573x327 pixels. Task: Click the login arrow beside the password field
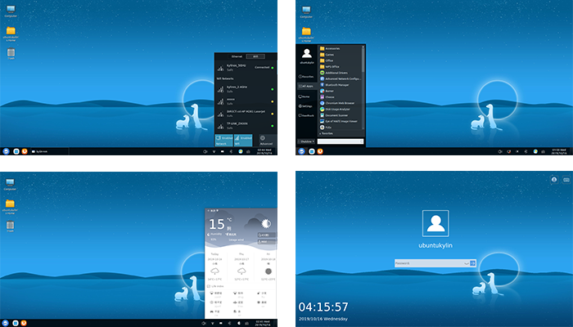point(472,262)
